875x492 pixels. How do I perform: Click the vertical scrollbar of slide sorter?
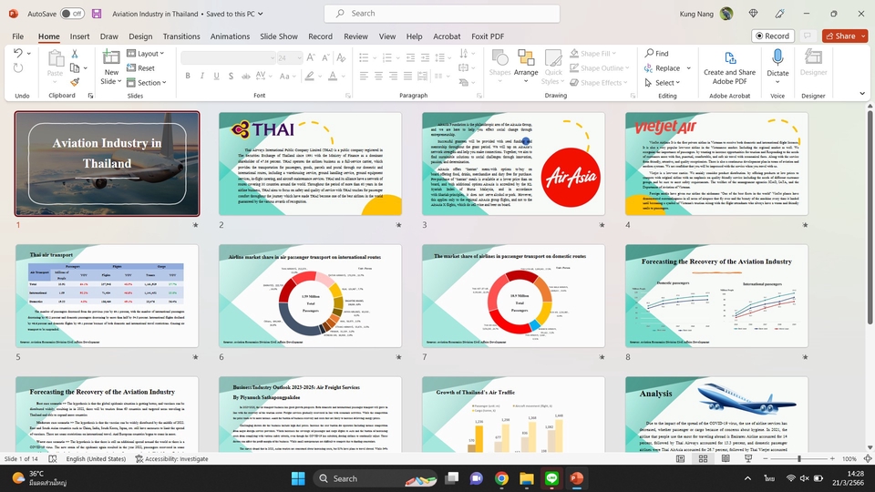pyautogui.click(x=870, y=217)
